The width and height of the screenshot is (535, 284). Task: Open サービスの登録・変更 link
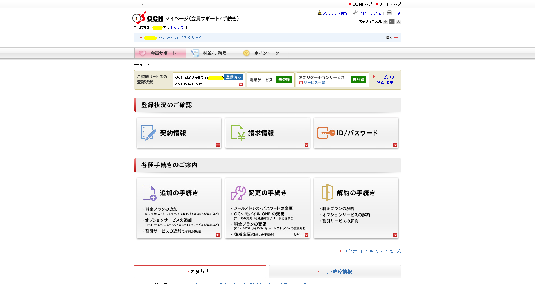385,80
